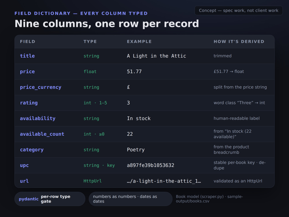This screenshot has width=289, height=217.
Task: Click the '£51.77 → float' derivation note
Action: pos(229,71)
